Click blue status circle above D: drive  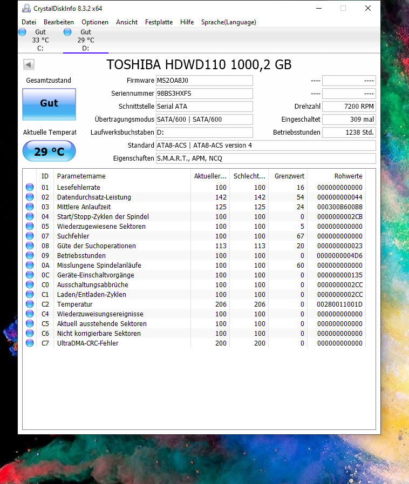(67, 32)
